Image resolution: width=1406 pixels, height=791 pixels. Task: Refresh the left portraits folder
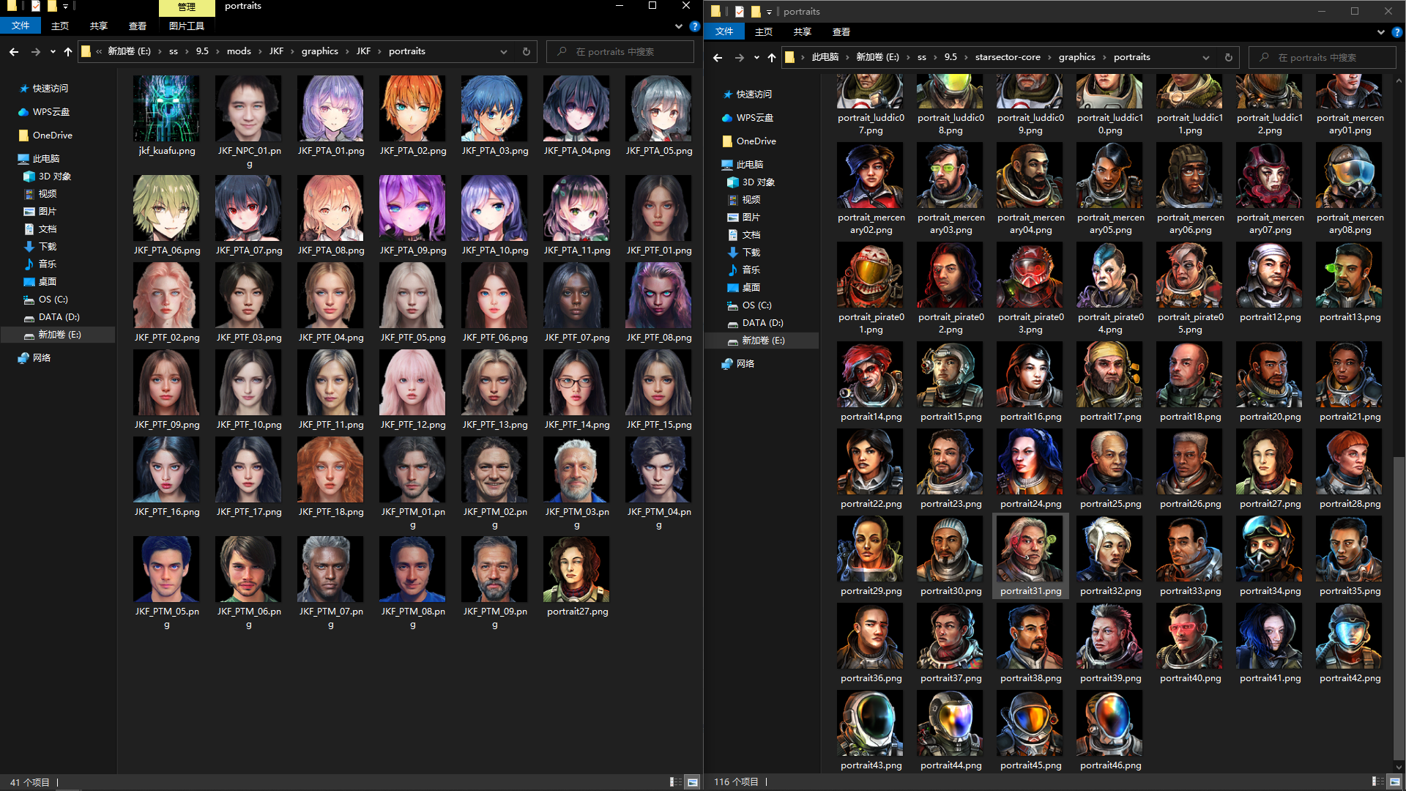pos(526,52)
